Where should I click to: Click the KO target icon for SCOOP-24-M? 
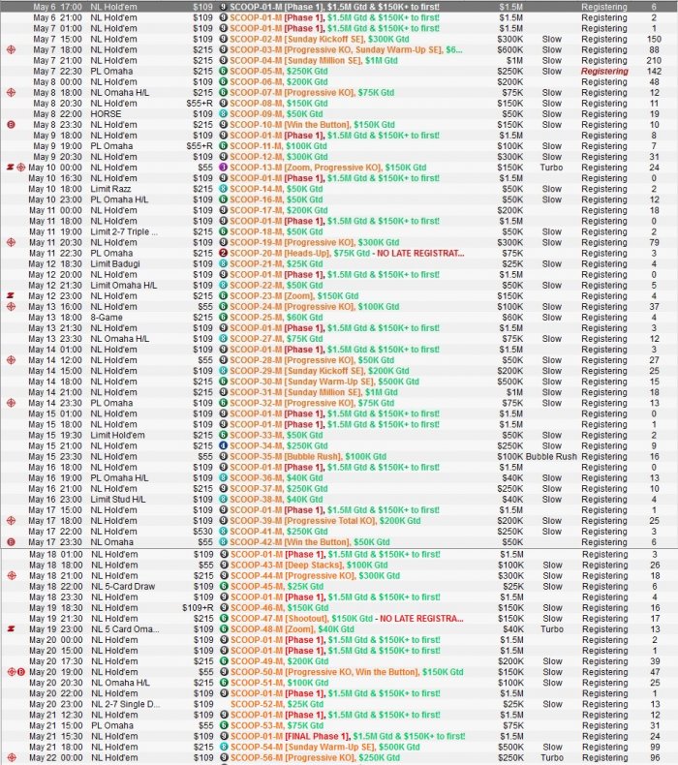coord(12,307)
